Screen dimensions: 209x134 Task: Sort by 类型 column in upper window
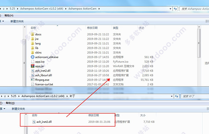click(x=116, y=28)
